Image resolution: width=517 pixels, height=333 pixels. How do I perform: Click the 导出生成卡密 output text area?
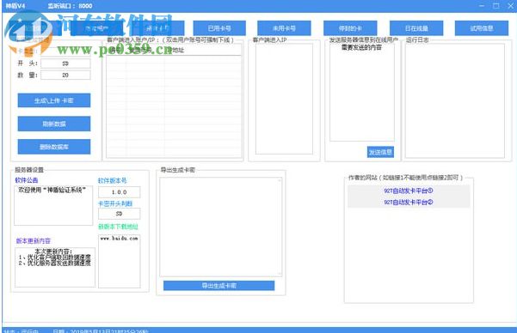click(221, 227)
